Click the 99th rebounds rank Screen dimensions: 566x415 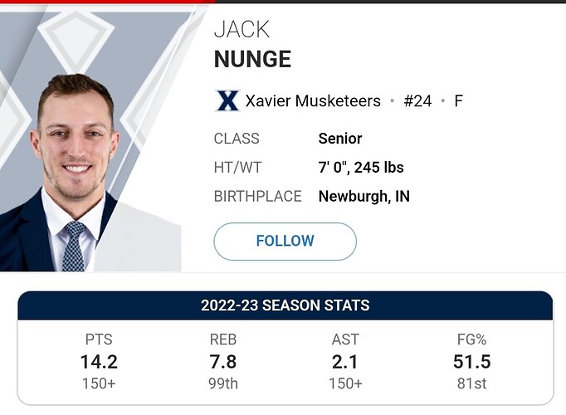224,383
